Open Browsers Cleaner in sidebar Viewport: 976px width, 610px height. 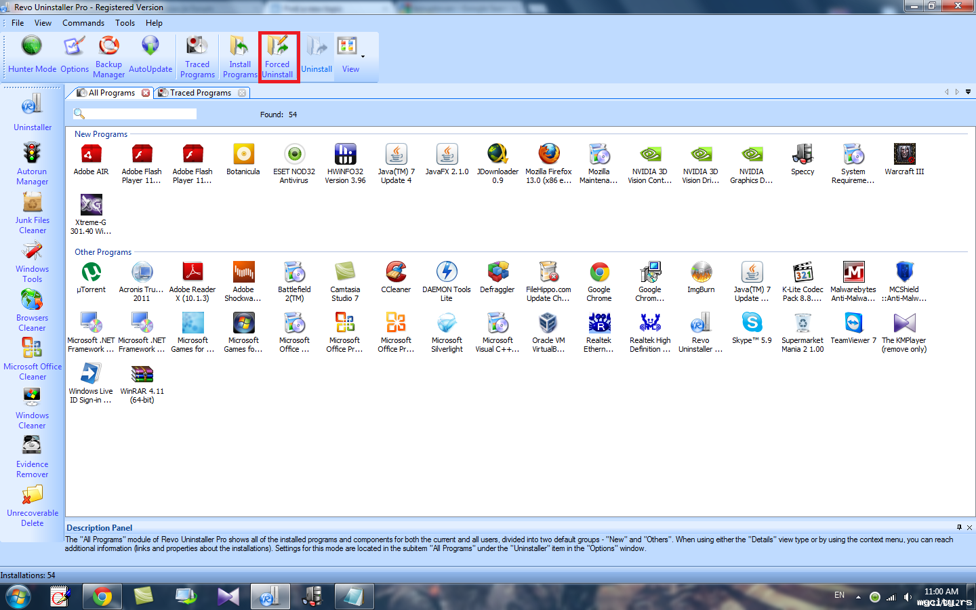pos(33,310)
